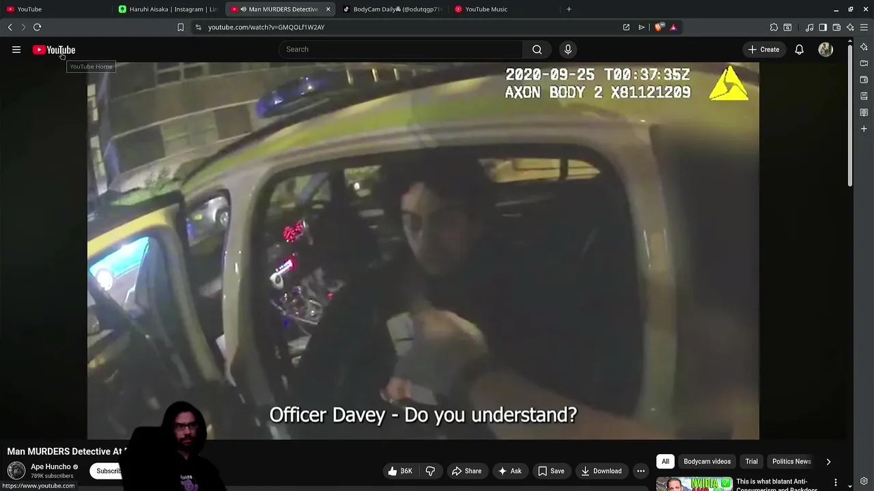
Task: Open options for the NVIDIA suggested video
Action: point(835,483)
